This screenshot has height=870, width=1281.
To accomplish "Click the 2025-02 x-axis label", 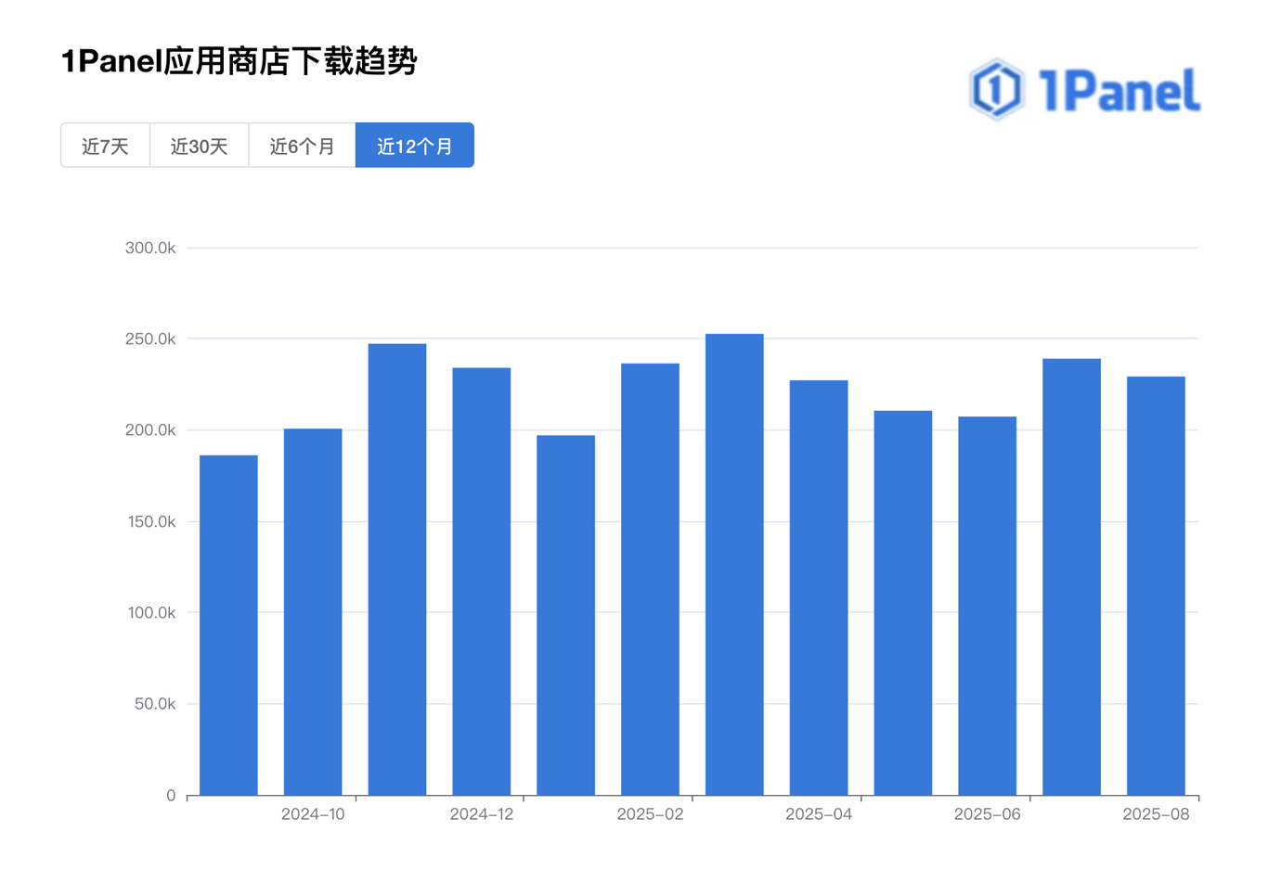I will (650, 814).
